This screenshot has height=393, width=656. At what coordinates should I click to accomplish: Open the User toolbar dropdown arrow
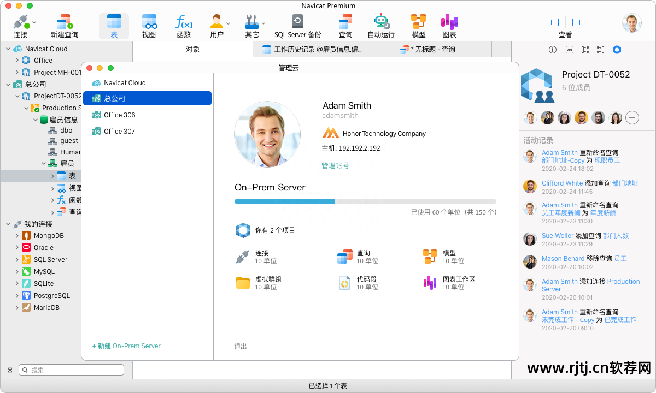click(x=229, y=23)
